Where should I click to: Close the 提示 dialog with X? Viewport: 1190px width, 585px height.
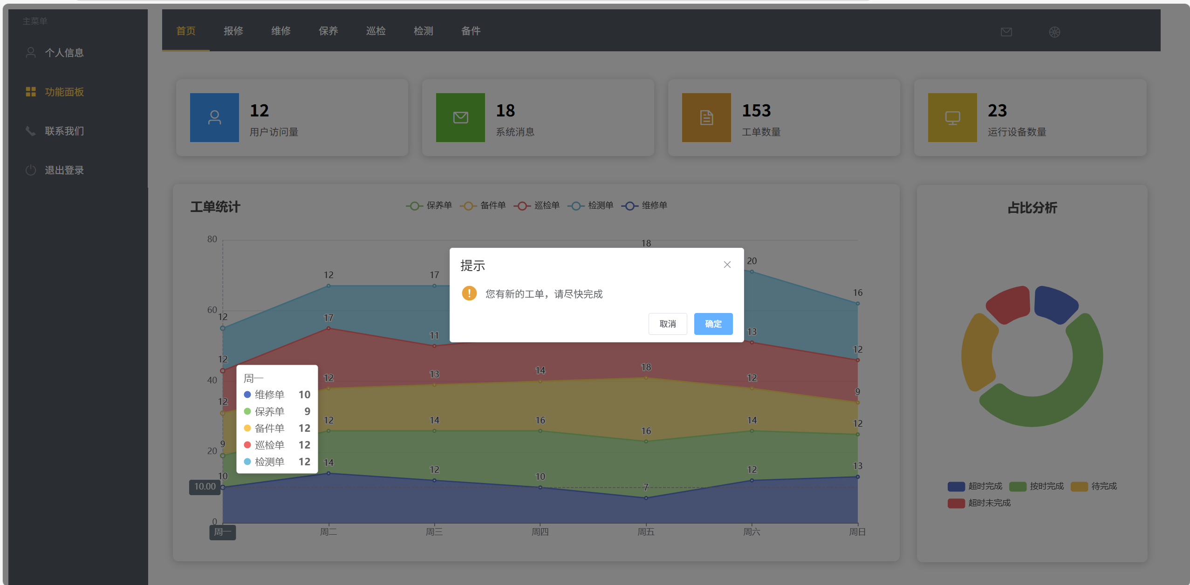click(727, 265)
